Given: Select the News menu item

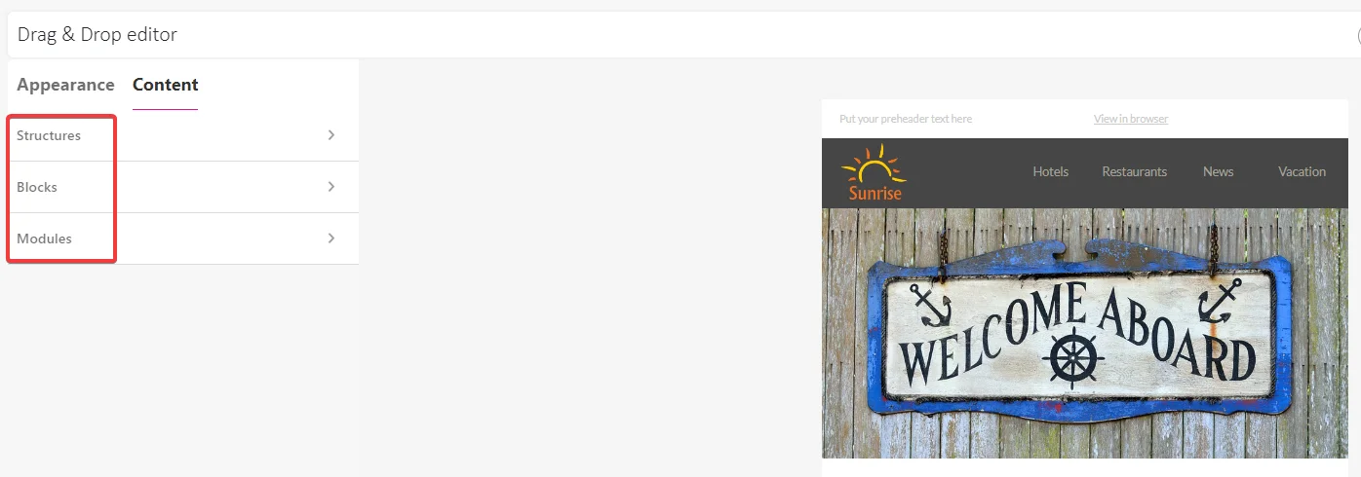Looking at the screenshot, I should pyautogui.click(x=1219, y=171).
